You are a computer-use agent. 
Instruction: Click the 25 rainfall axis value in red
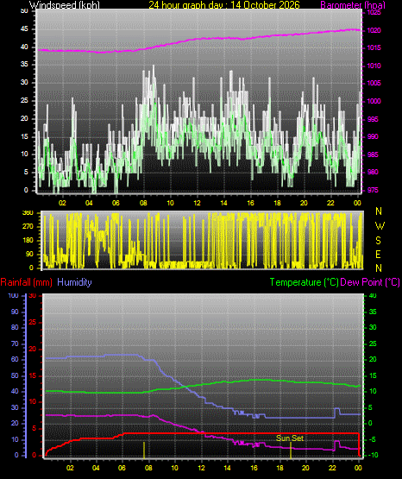pos(33,322)
